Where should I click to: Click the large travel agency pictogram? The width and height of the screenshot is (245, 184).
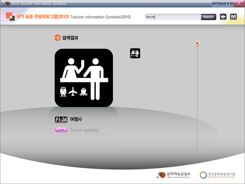point(84,78)
